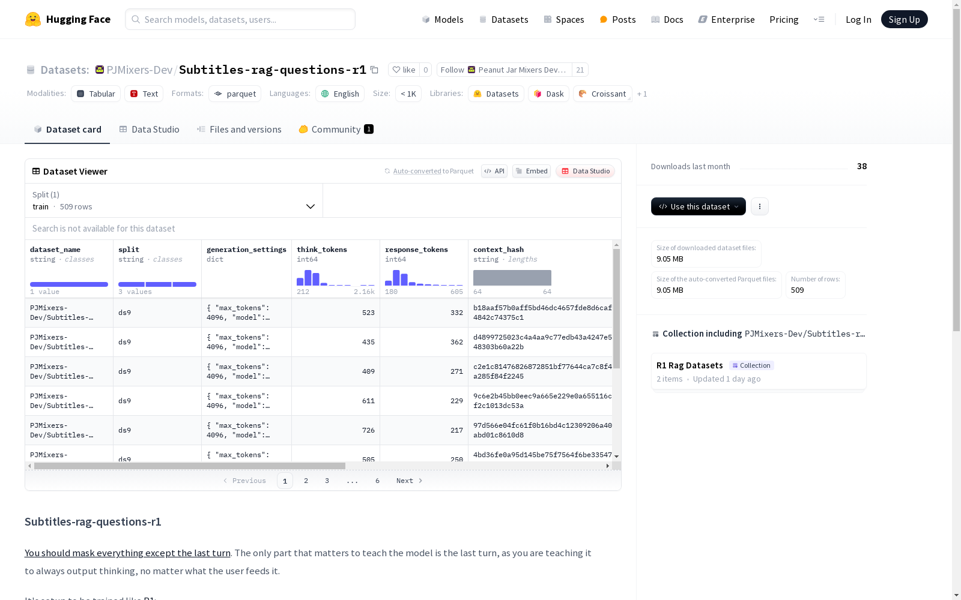Click the Croissant library tag
The width and height of the screenshot is (961, 600).
pyautogui.click(x=602, y=94)
